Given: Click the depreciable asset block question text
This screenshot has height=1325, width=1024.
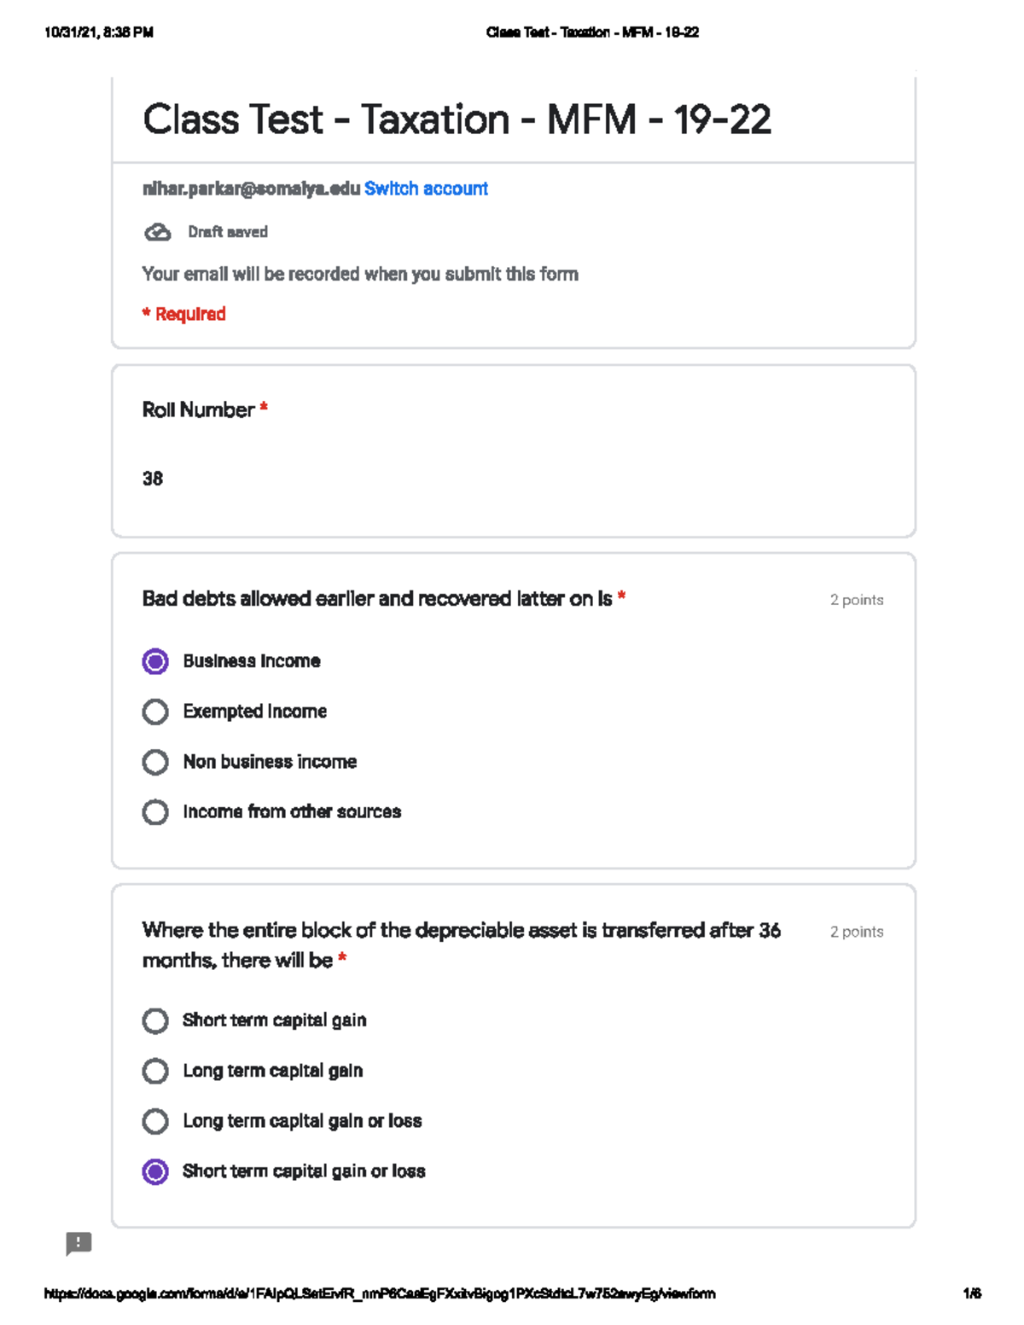Looking at the screenshot, I should pyautogui.click(x=461, y=930).
